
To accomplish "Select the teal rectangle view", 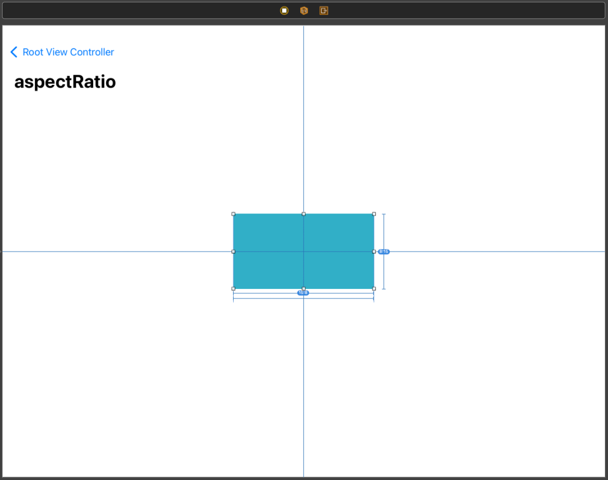I will coord(303,251).
